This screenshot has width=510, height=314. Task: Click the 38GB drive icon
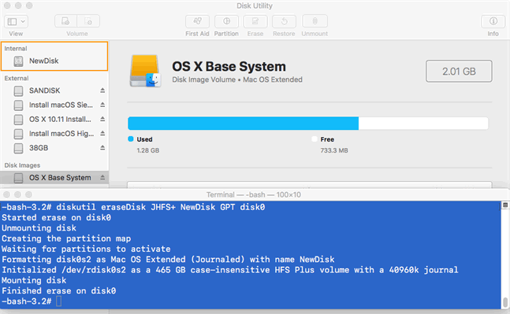click(x=19, y=148)
